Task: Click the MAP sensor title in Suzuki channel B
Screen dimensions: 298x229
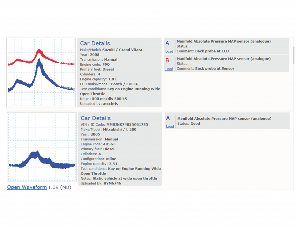Action: tap(224, 59)
